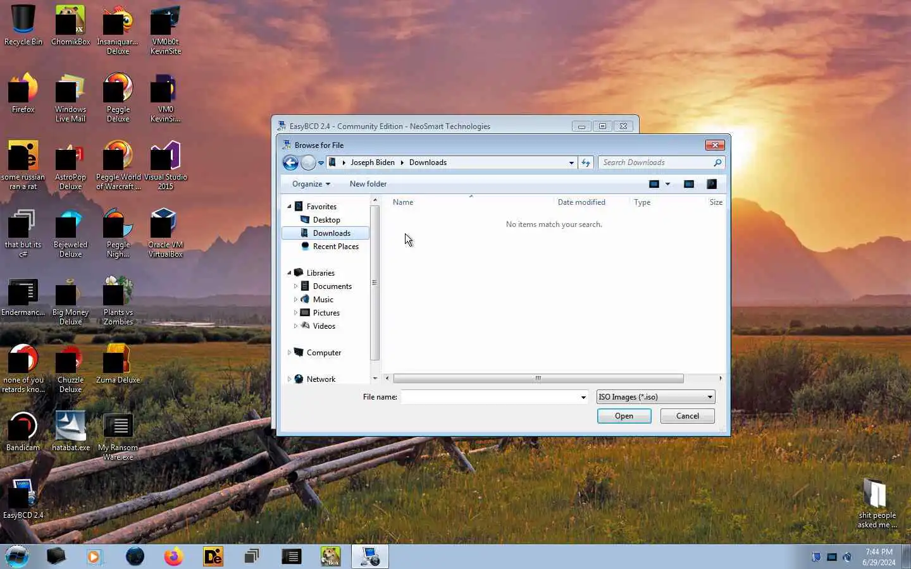Launch Insaniquarium Deluxe from the desktop
The width and height of the screenshot is (911, 569).
click(118, 30)
